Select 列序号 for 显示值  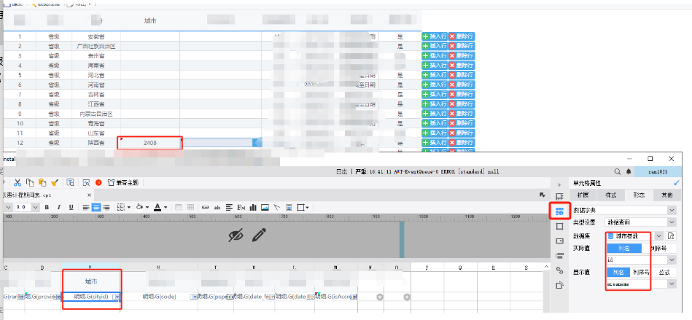point(641,273)
